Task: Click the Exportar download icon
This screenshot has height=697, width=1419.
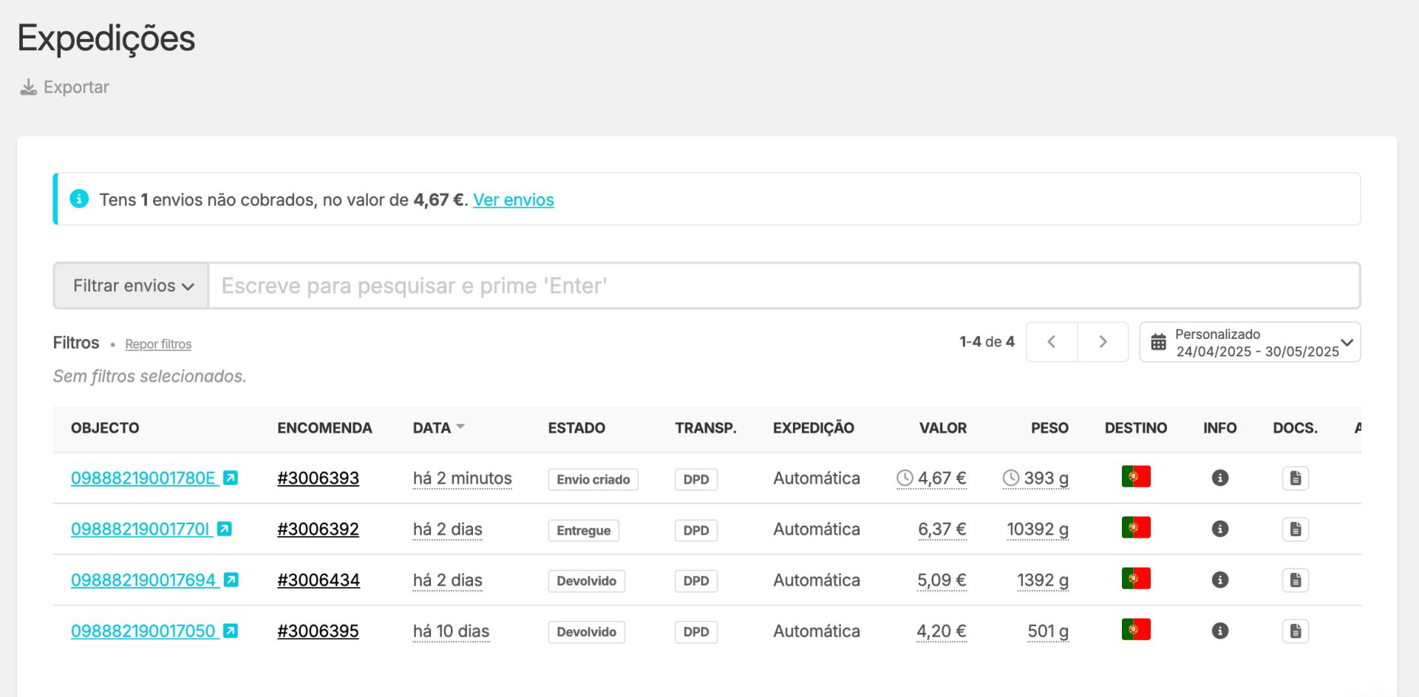Action: (28, 87)
